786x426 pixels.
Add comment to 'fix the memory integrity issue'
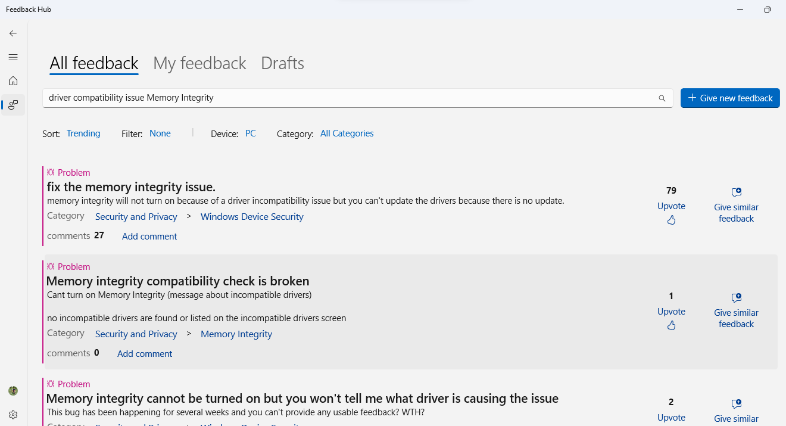149,237
